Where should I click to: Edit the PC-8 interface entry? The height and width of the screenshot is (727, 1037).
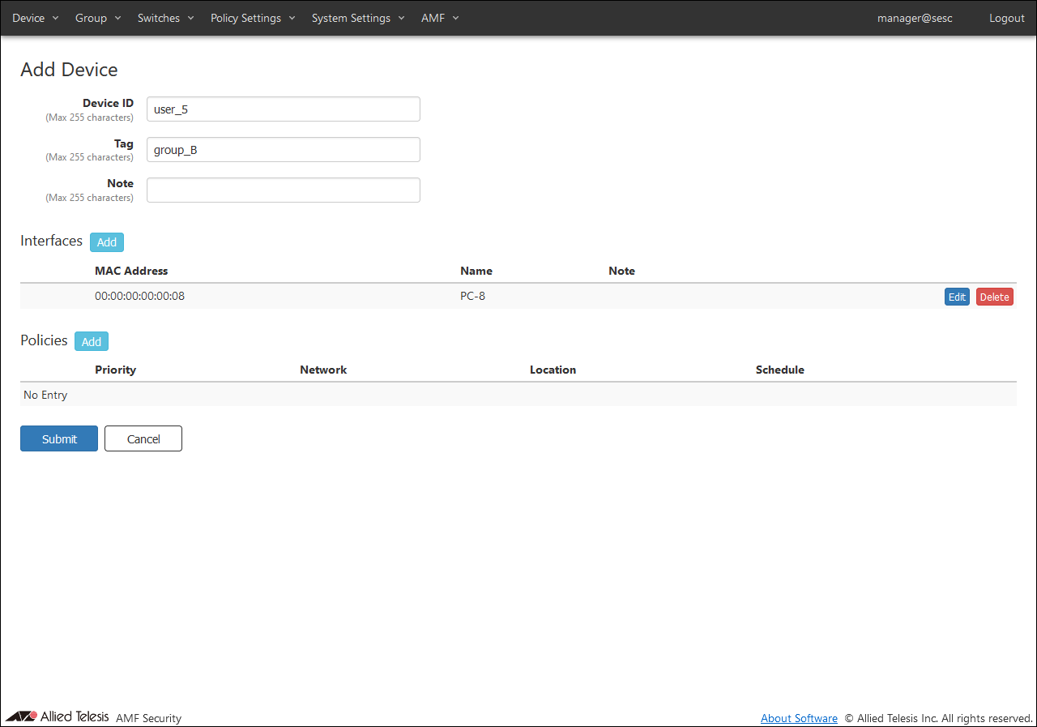957,297
